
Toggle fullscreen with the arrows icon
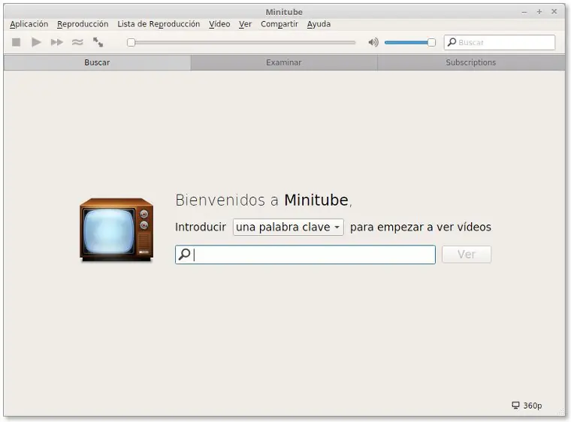tap(98, 42)
